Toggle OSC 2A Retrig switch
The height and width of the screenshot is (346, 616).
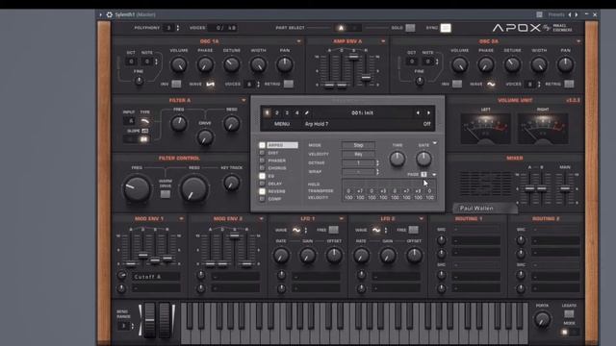pyautogui.click(x=569, y=84)
